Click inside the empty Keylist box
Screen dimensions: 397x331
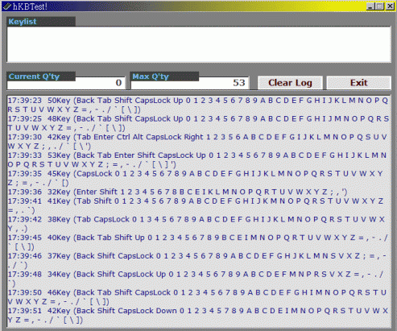click(x=199, y=44)
